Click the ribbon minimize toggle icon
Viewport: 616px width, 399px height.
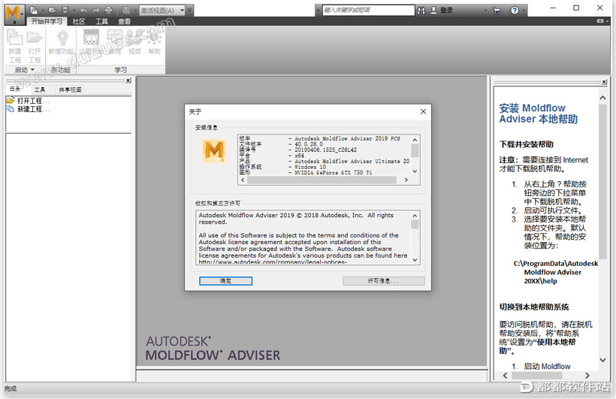coord(600,21)
